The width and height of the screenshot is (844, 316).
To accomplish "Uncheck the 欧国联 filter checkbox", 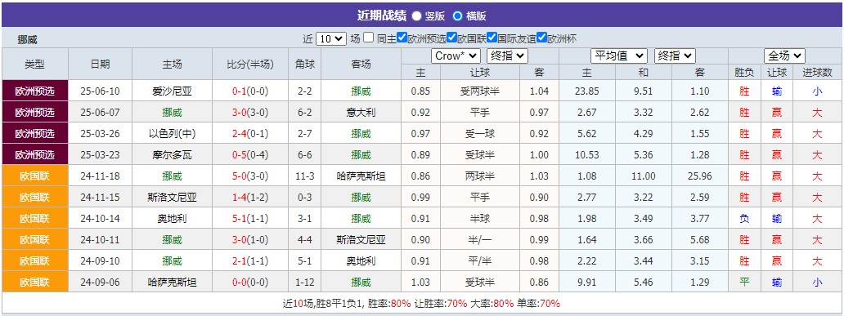I will click(451, 38).
